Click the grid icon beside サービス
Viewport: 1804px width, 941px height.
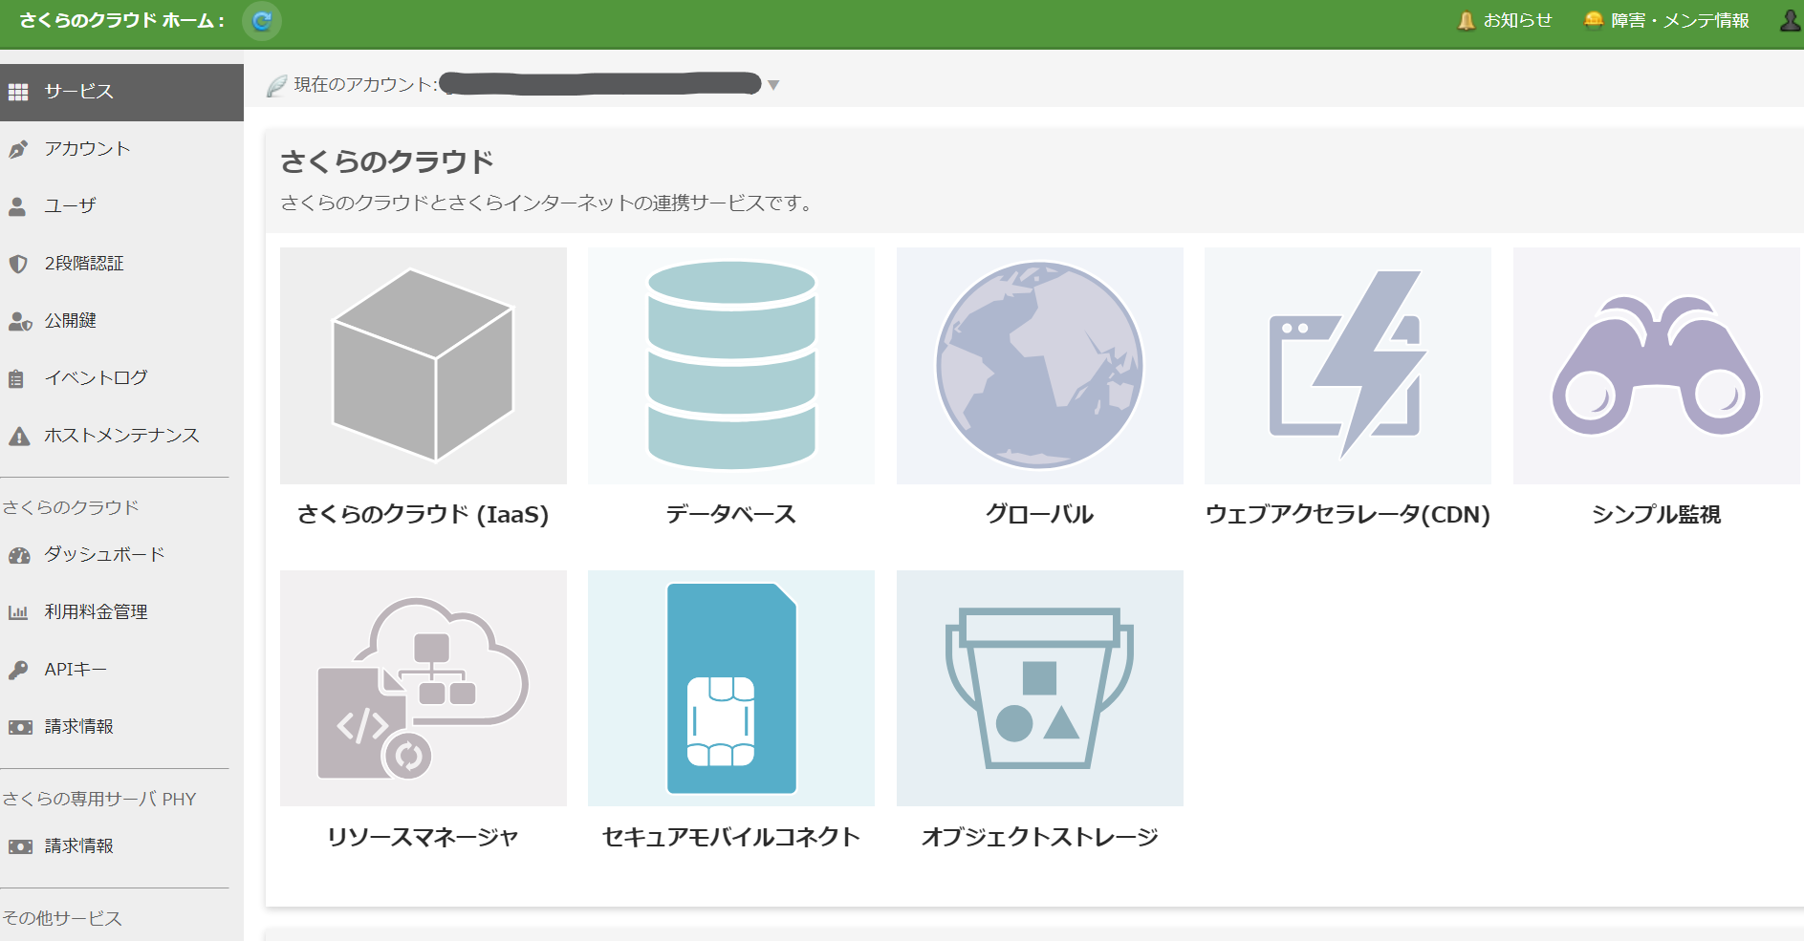coord(18,92)
